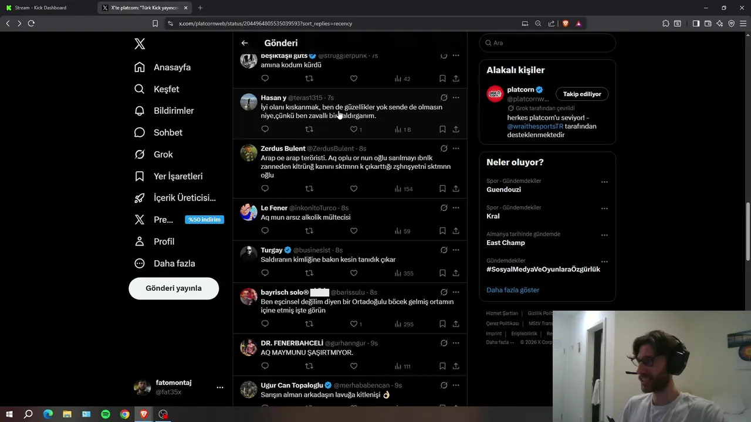This screenshot has width=751, height=422.
Task: Share DR. FENERBAHCELİ's post
Action: point(456,366)
